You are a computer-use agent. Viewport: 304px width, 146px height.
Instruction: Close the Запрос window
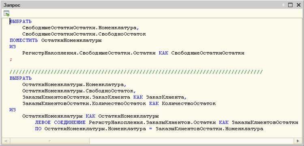click(x=298, y=5)
